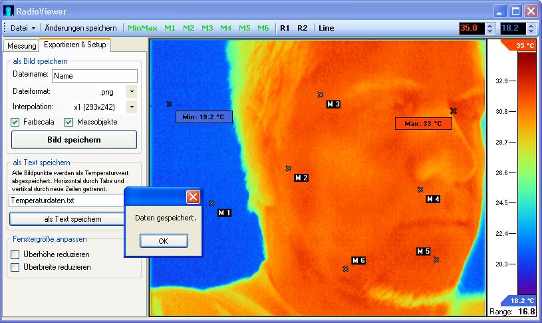Toggle the Farbscala checkbox
Screen dimensions: 542x323
16,123
